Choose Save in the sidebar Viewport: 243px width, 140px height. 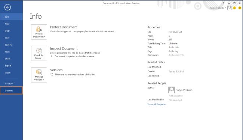pos(11,38)
